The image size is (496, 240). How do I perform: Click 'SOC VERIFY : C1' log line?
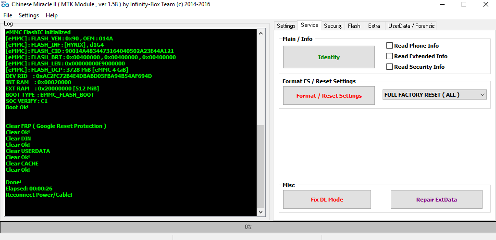[26, 101]
